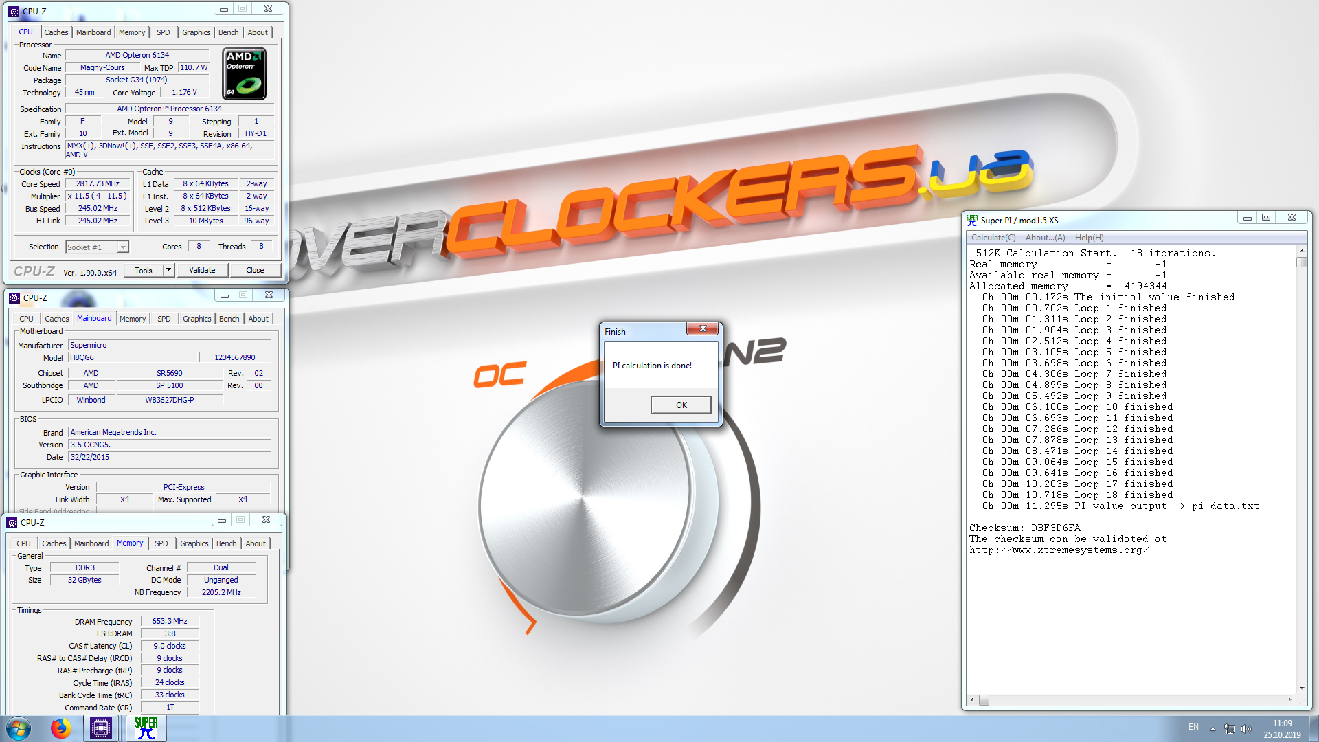Open Help(H) menu in Super PI
Screen dimensions: 1319x742
pyautogui.click(x=1090, y=238)
